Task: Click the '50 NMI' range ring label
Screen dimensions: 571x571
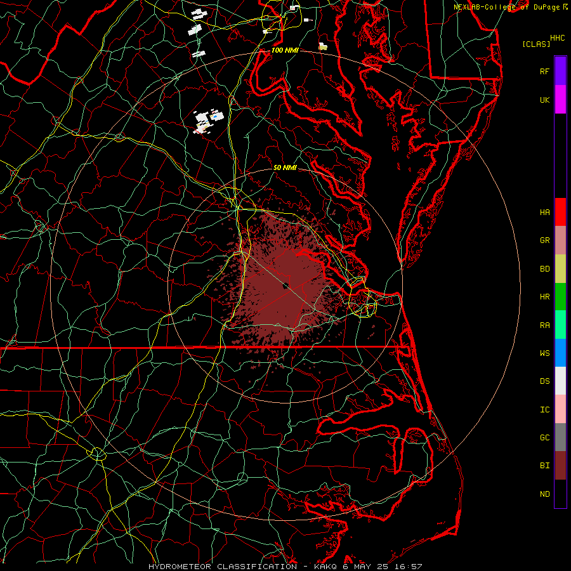Action: [285, 167]
